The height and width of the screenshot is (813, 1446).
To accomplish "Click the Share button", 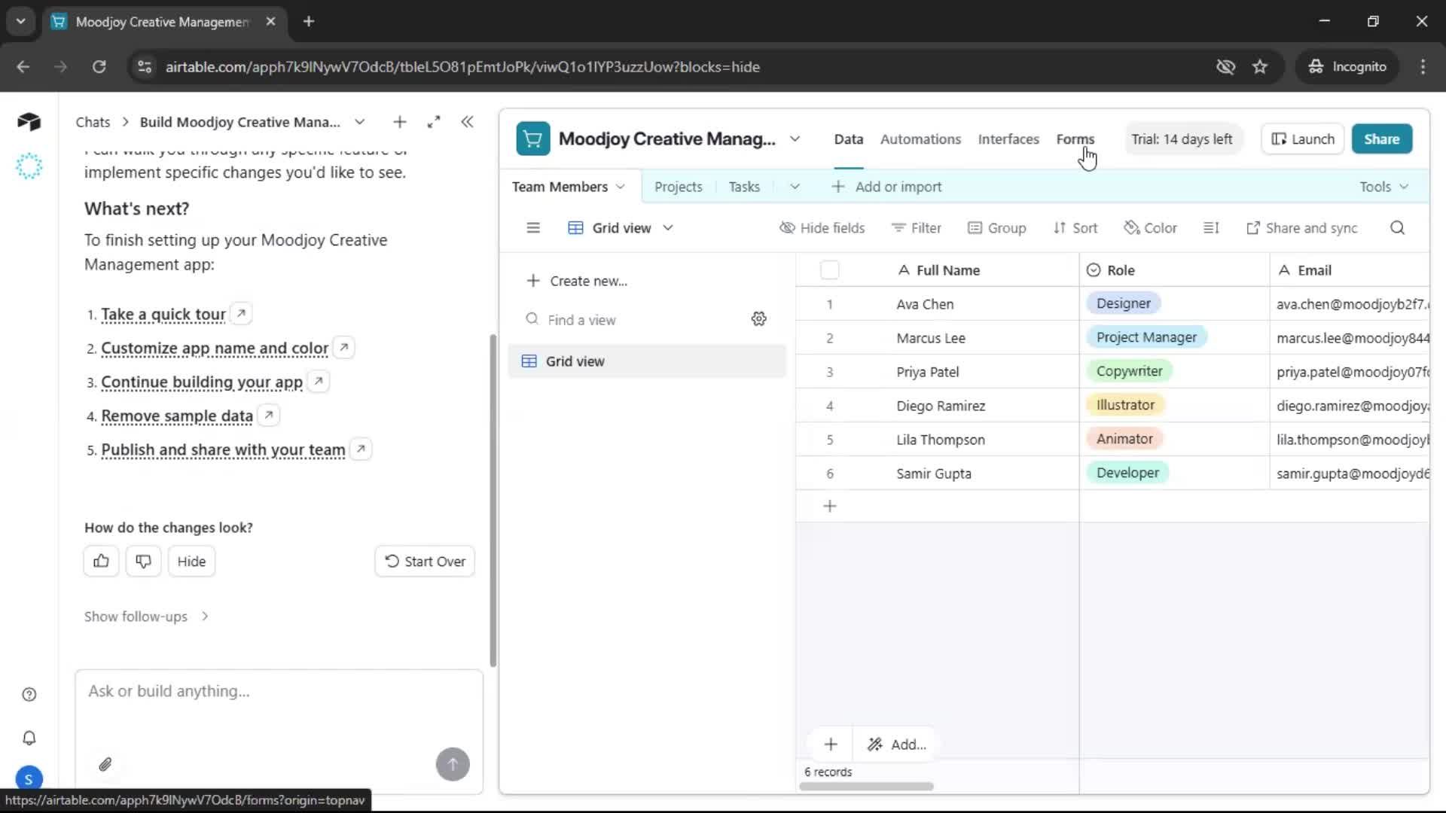I will click(1382, 139).
